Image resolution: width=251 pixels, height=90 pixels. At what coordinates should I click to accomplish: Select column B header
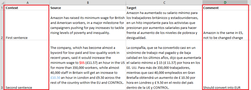(x=88, y=2)
